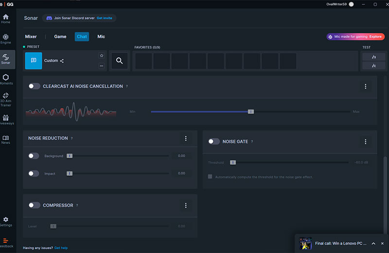Viewport: 389px width, 253px height.
Task: Open Compressor three-dot options menu
Action: pyautogui.click(x=186, y=205)
